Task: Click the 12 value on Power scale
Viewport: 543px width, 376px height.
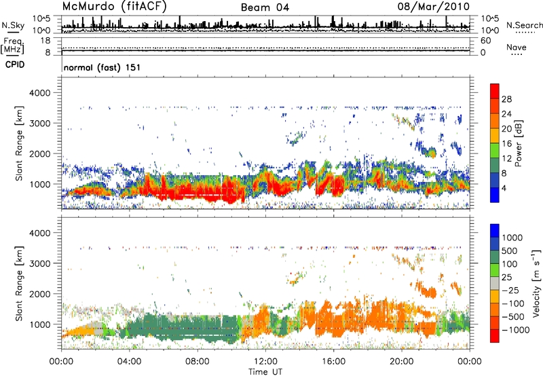Action: point(506,159)
